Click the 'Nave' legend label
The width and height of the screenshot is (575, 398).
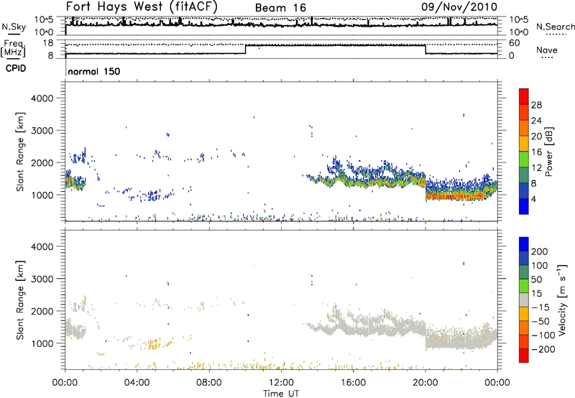click(x=546, y=50)
